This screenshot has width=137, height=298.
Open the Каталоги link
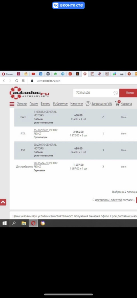(77, 104)
